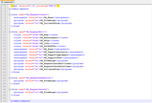Click the UTF-8 encoding attribute value
The width and height of the screenshot is (152, 103).
52,6
